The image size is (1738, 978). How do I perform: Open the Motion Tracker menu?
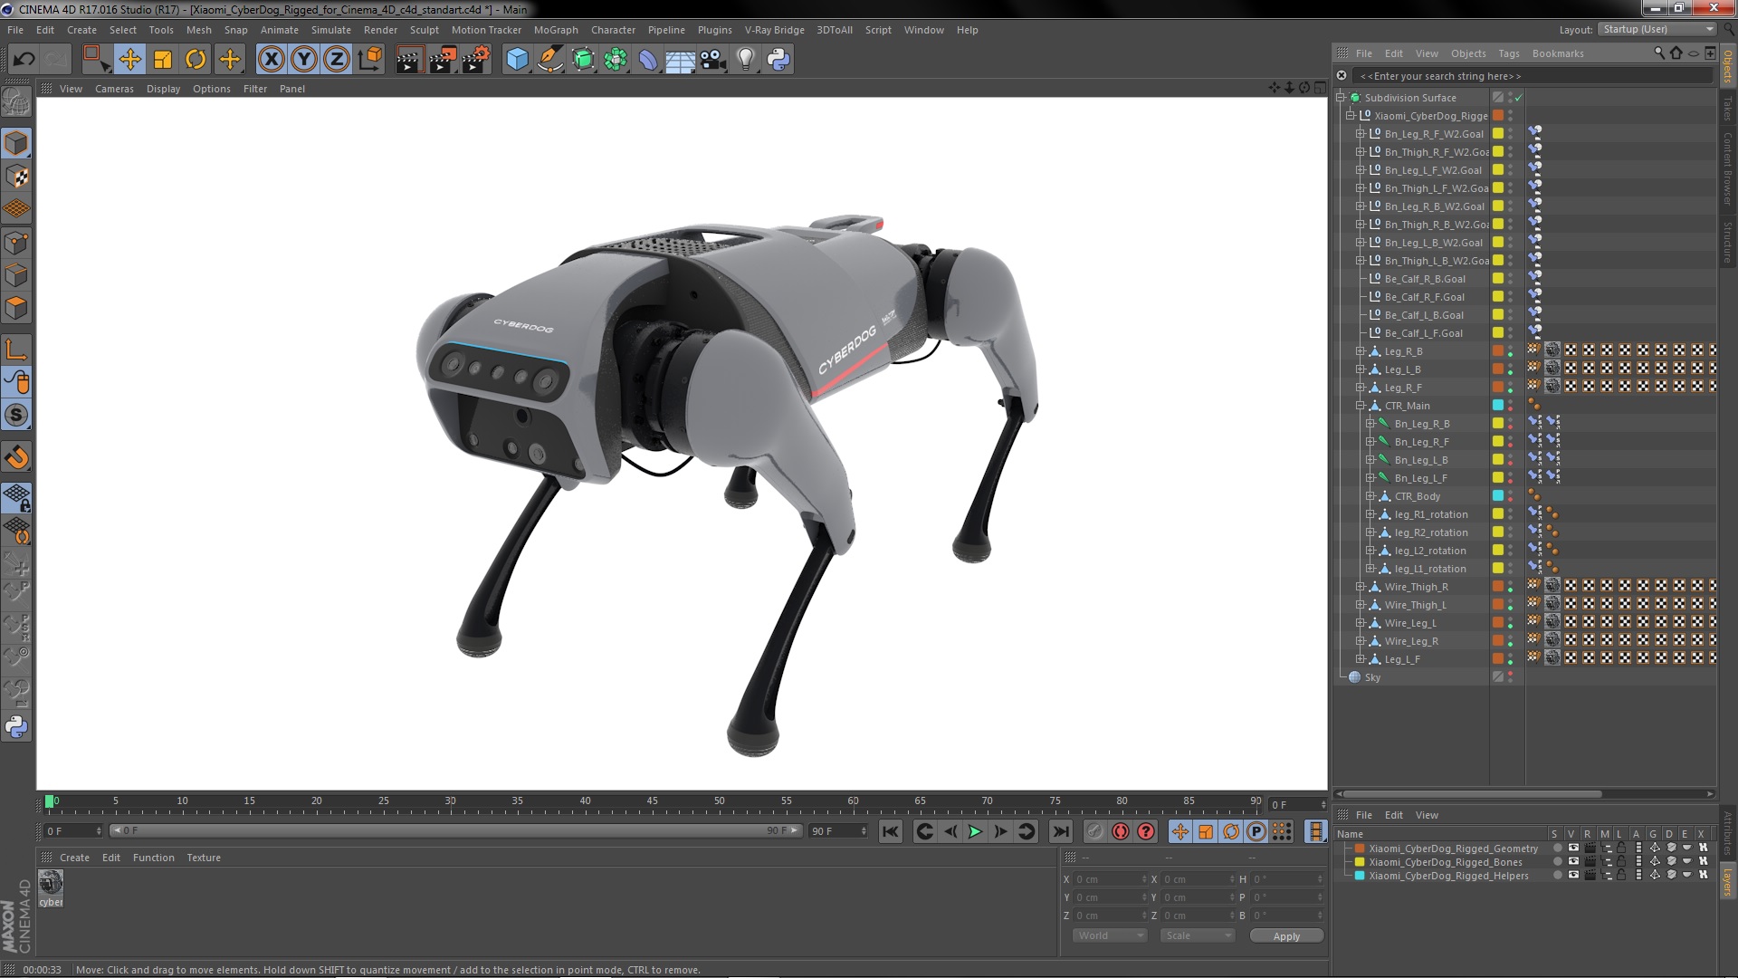click(x=486, y=30)
